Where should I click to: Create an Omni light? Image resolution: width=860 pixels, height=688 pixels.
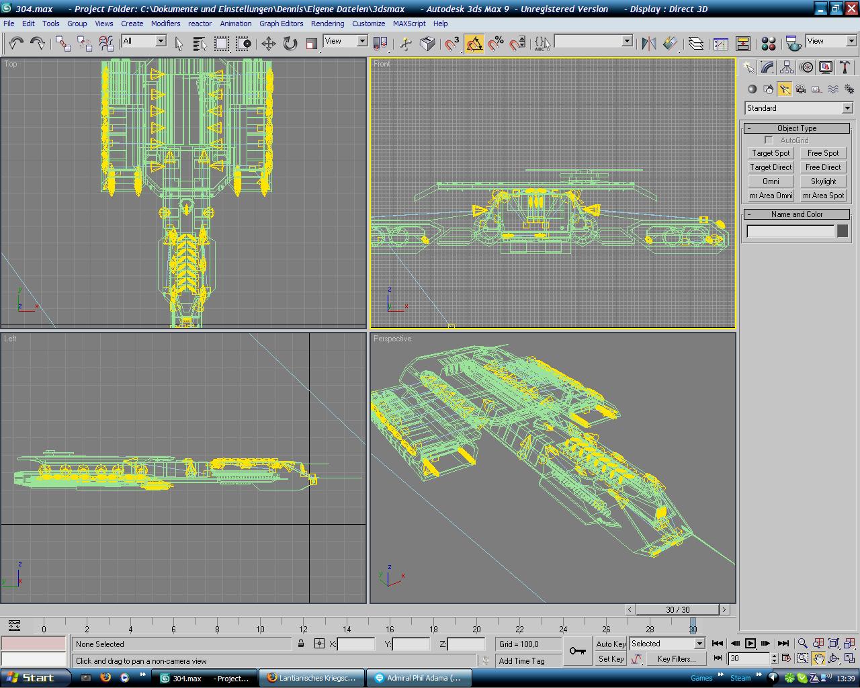pyautogui.click(x=771, y=181)
